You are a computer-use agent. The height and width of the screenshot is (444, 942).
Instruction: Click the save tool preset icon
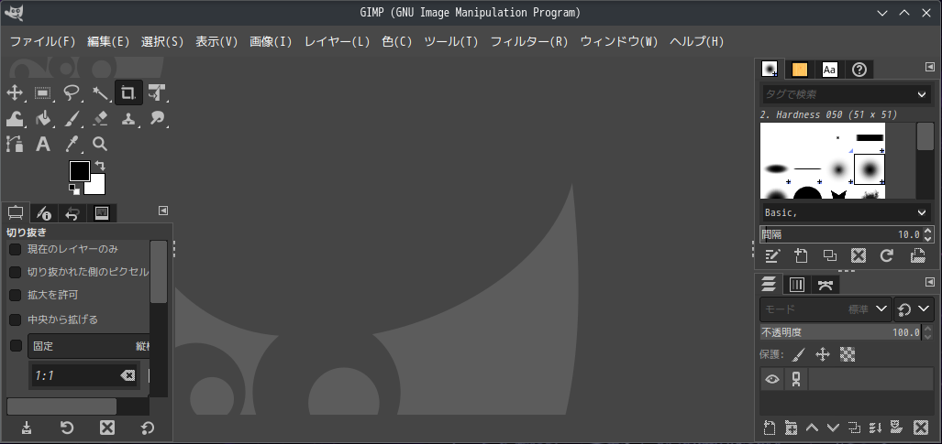27,428
